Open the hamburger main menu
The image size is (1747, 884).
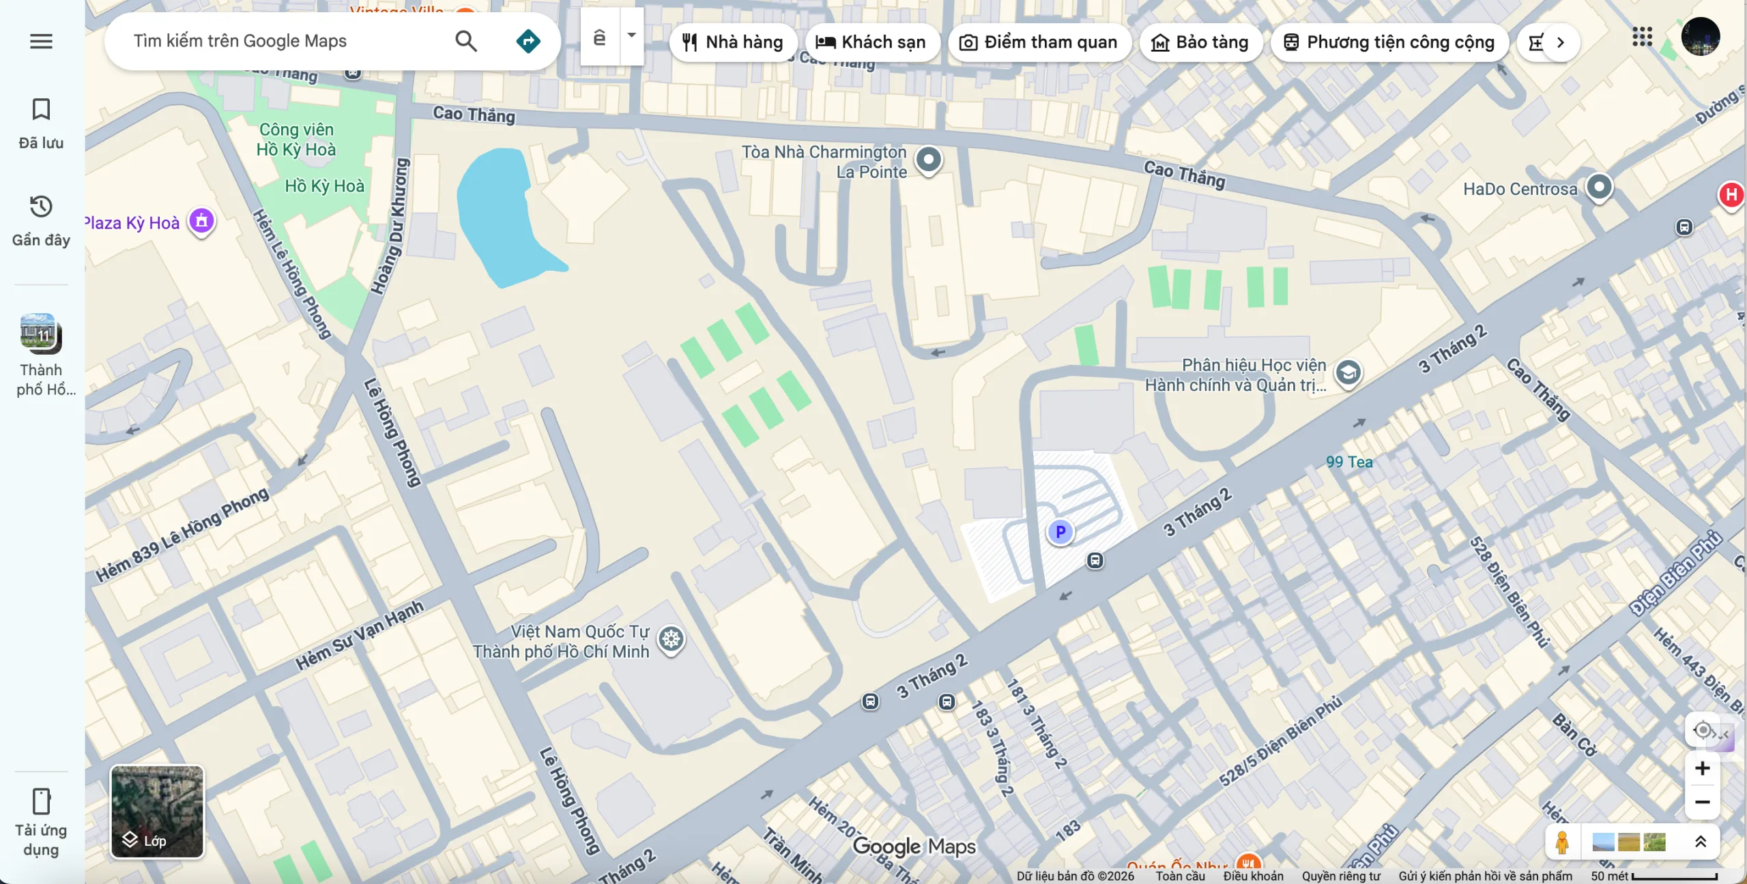[41, 42]
